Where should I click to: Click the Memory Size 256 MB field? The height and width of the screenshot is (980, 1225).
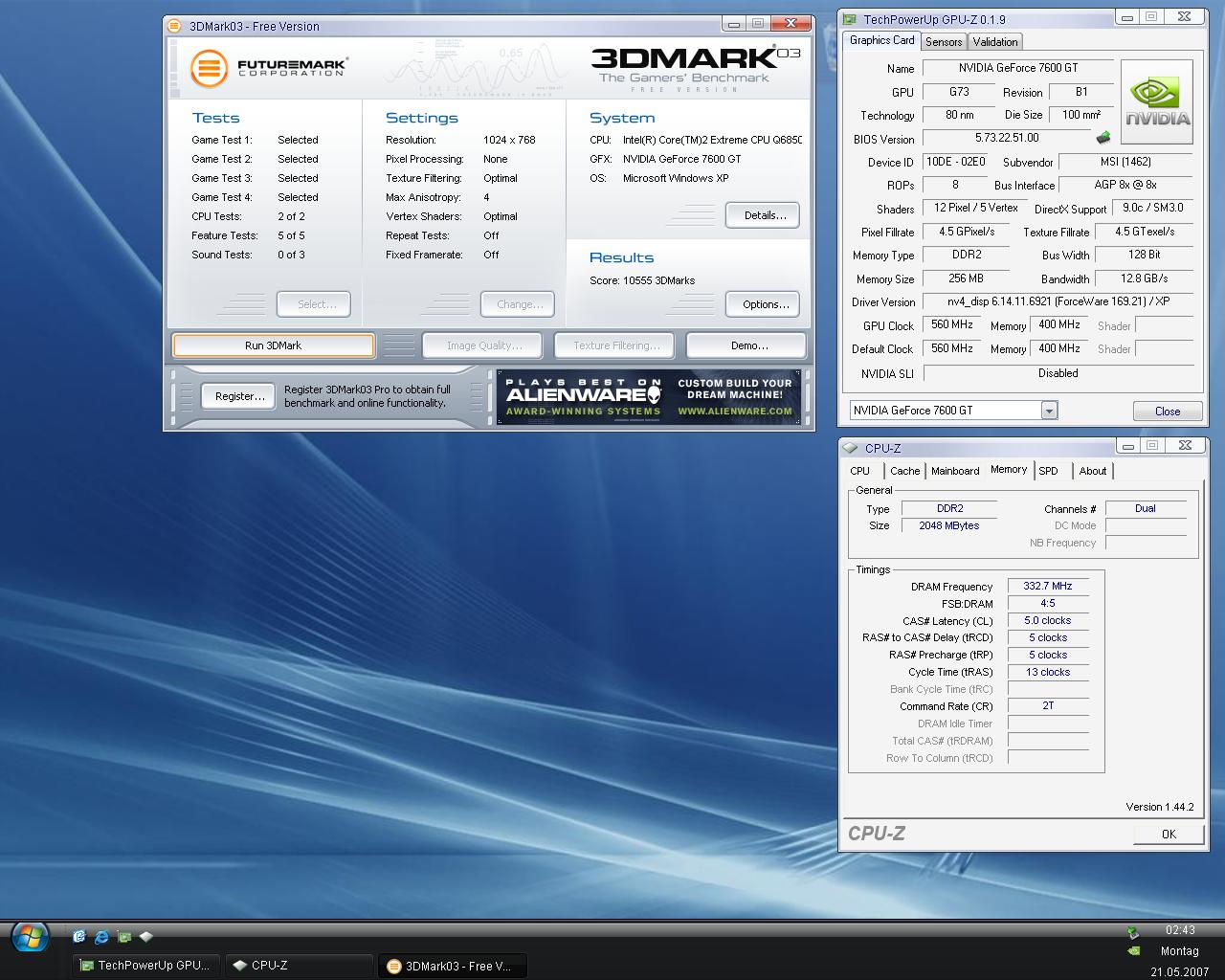(966, 278)
